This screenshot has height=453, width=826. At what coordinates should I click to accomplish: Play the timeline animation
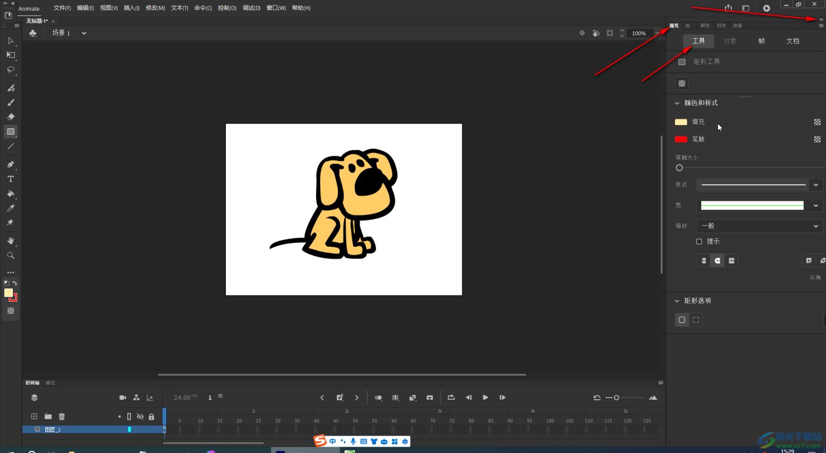(486, 398)
